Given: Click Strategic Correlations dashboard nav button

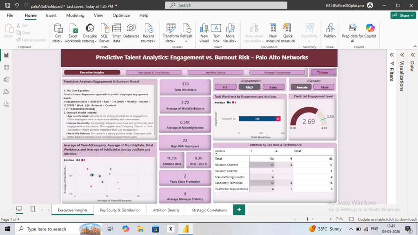Looking at the screenshot, I should pos(277,73).
